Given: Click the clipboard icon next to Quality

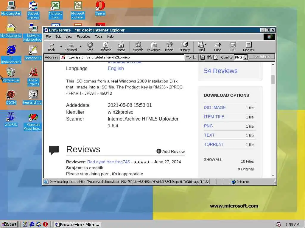Looking at the screenshot, I should 216,57.
